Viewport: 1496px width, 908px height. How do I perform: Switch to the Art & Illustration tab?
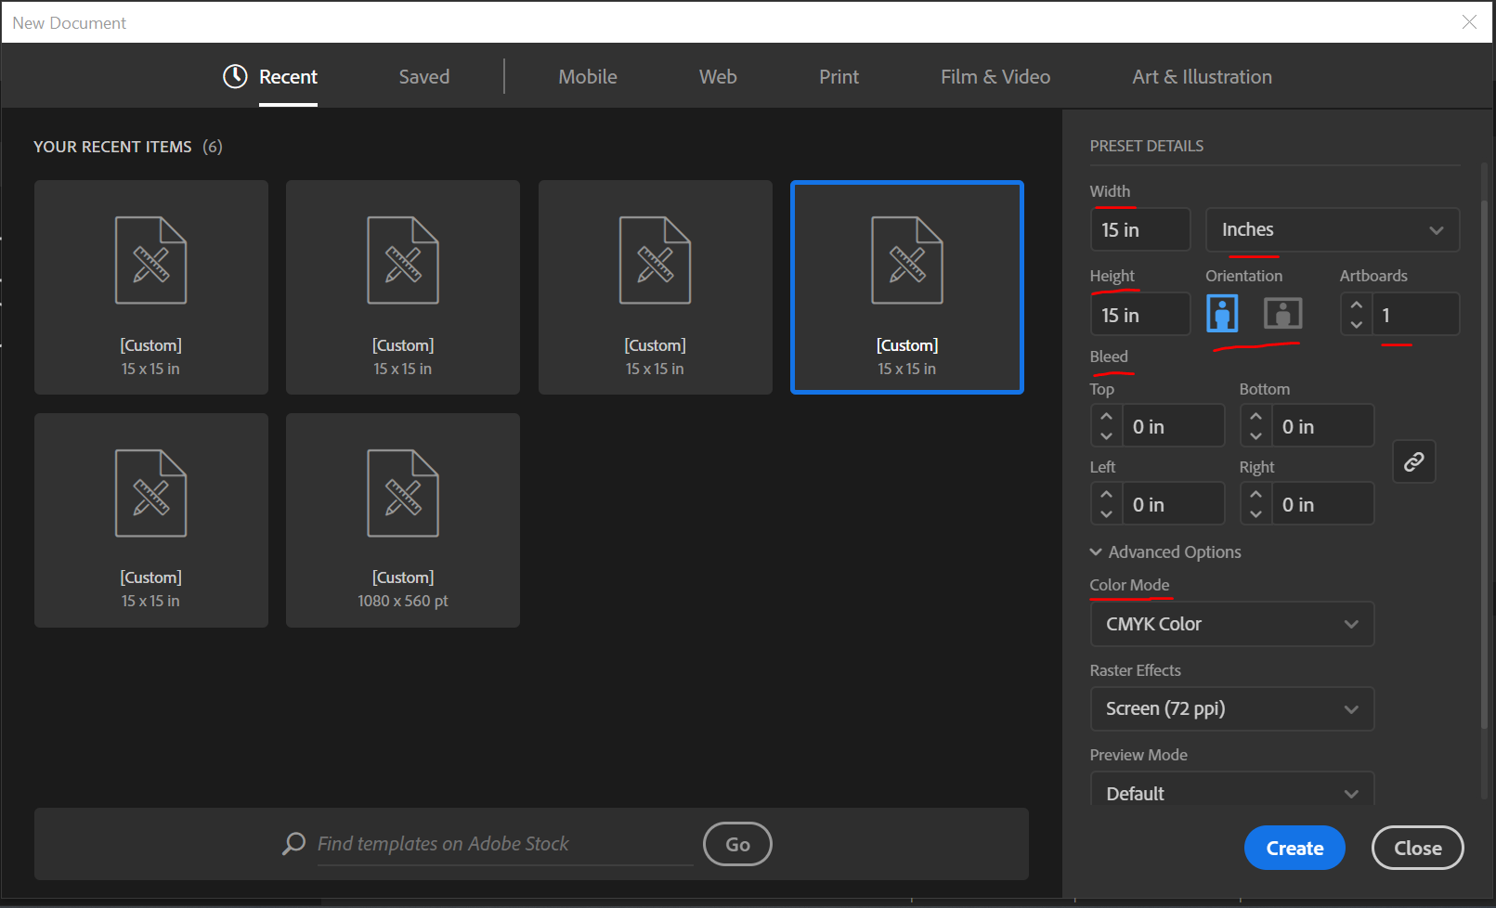1202,77
